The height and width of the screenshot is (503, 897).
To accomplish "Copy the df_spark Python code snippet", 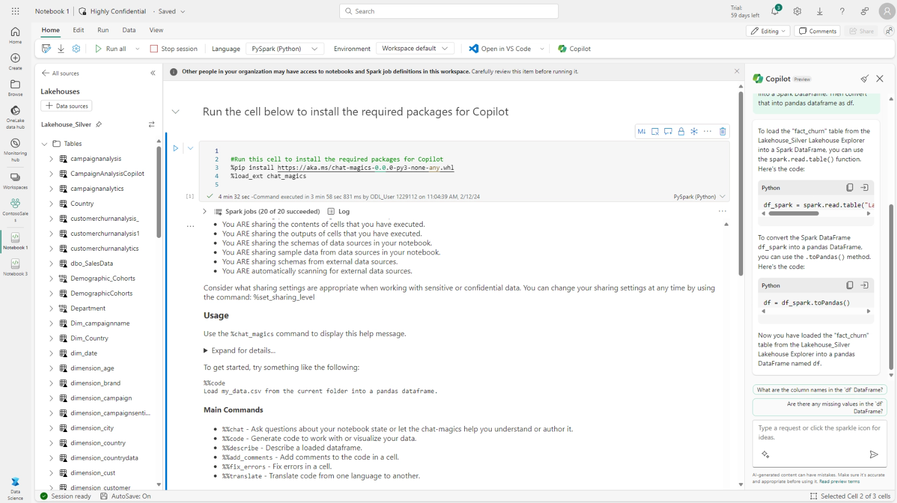I will 849,187.
